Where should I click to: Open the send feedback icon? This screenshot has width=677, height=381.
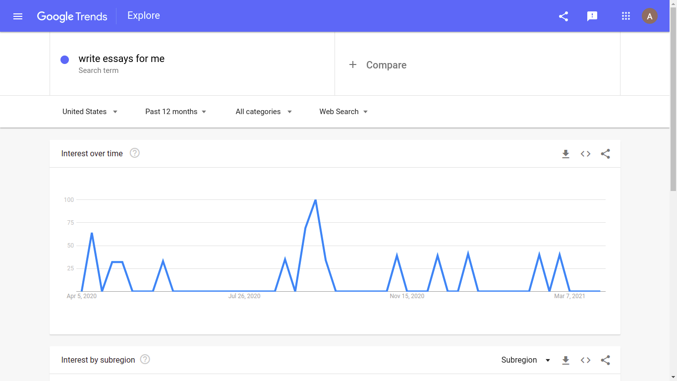coord(592,16)
